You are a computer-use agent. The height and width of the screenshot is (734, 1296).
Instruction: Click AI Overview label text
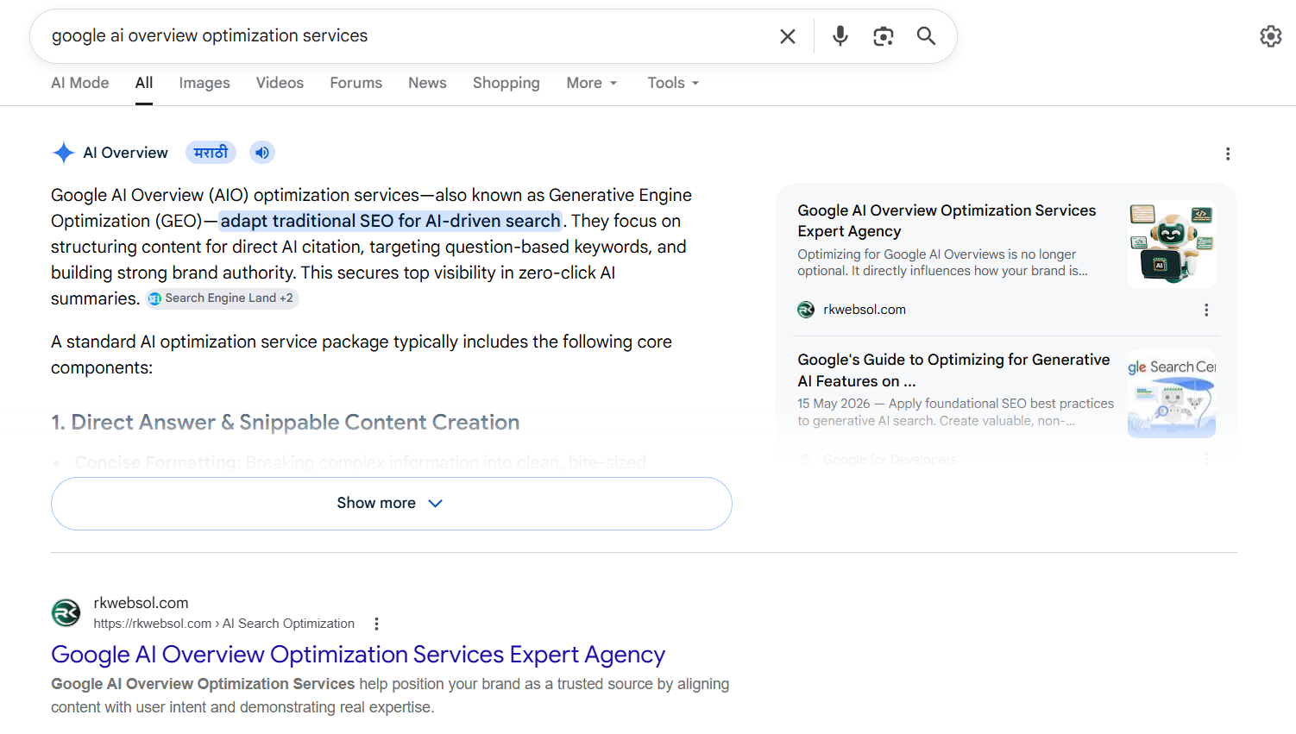[x=125, y=153]
